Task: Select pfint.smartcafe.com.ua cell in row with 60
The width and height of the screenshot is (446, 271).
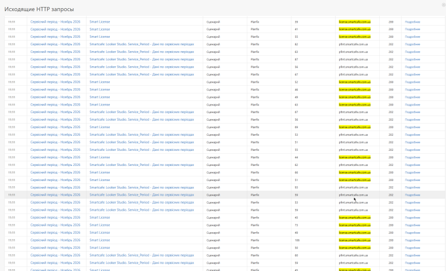Action: pyautogui.click(x=353, y=255)
